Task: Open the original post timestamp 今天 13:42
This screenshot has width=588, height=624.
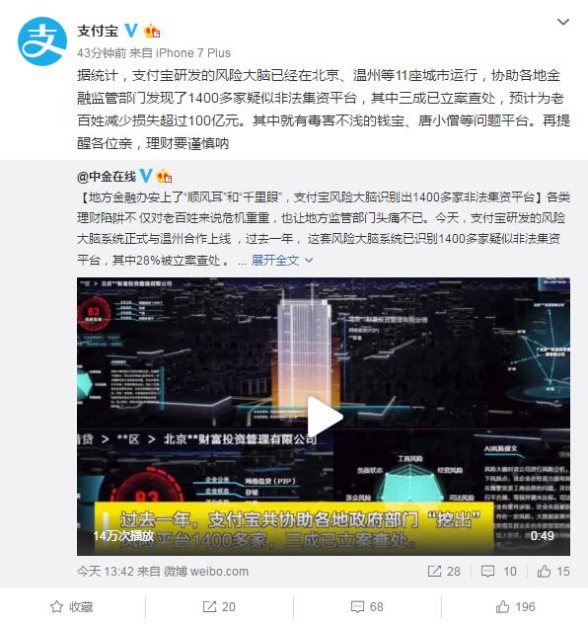Action: coord(105,572)
